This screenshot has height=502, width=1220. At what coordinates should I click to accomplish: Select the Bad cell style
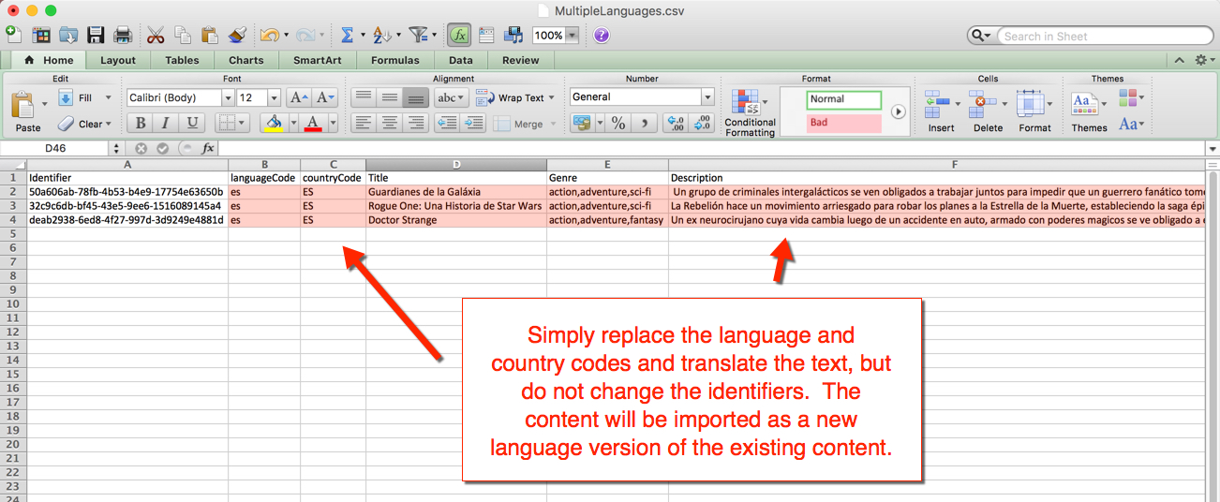844,123
